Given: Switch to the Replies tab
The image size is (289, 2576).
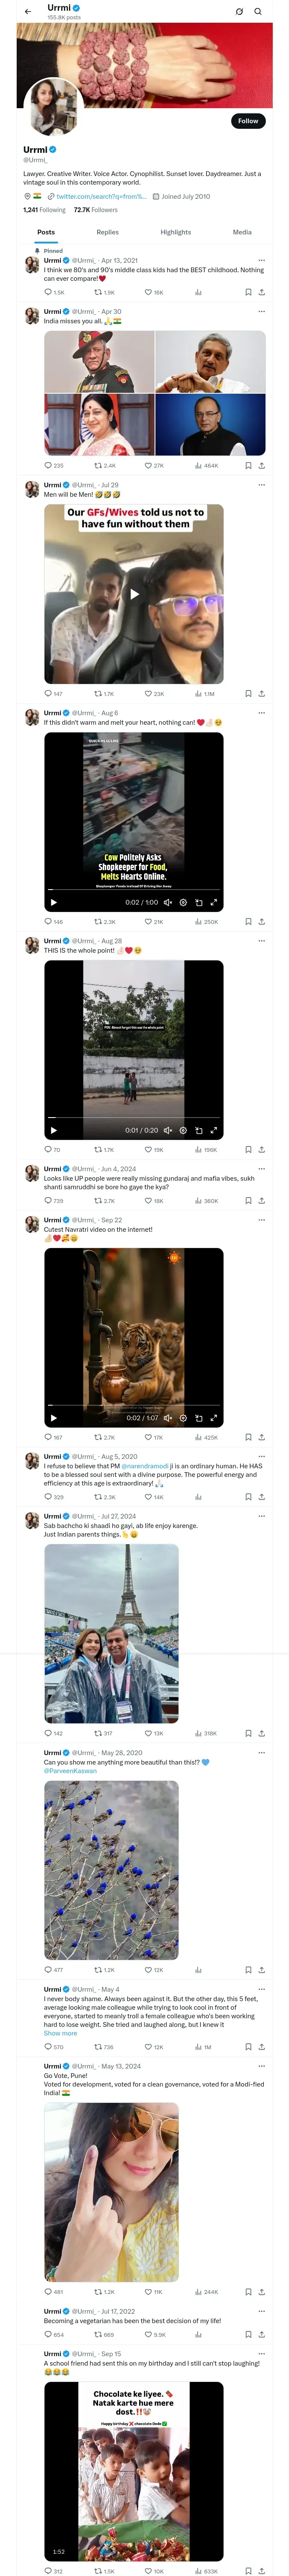Looking at the screenshot, I should (107, 232).
